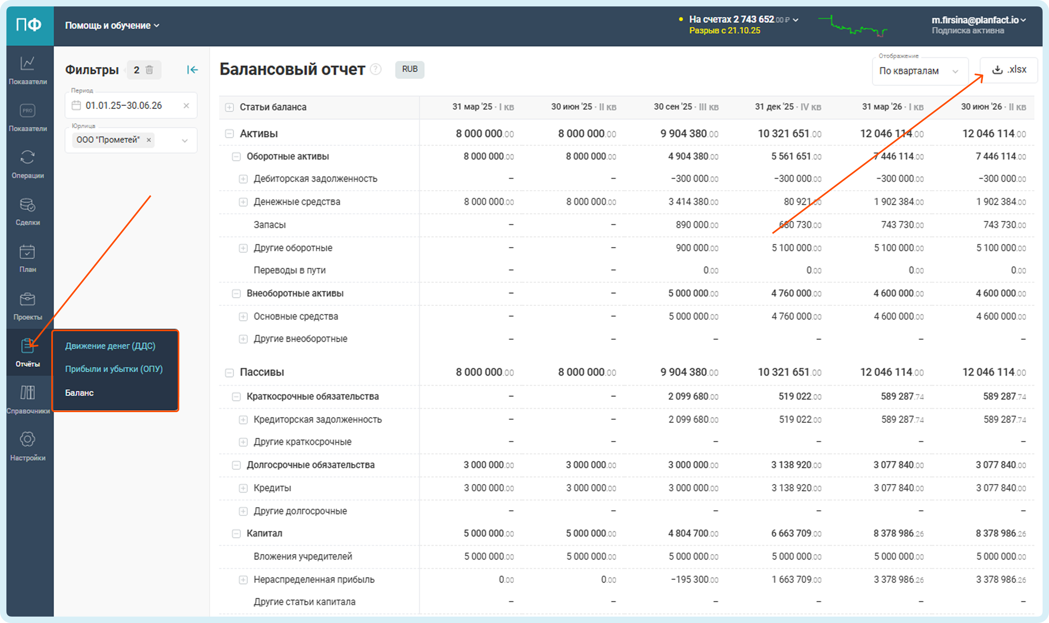Collapse the Активы row

229,134
